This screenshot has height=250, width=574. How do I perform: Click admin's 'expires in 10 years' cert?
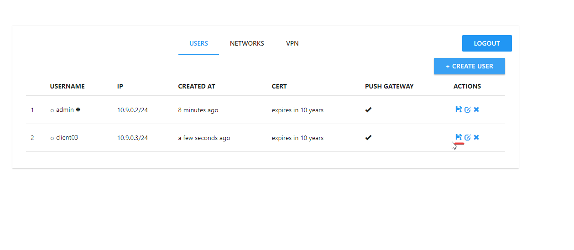(297, 110)
